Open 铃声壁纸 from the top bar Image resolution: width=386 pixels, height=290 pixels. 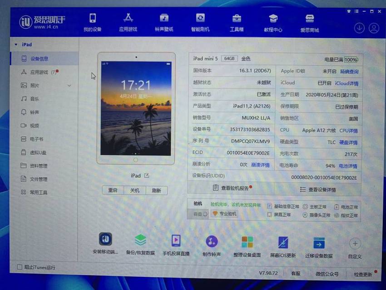pos(164,22)
